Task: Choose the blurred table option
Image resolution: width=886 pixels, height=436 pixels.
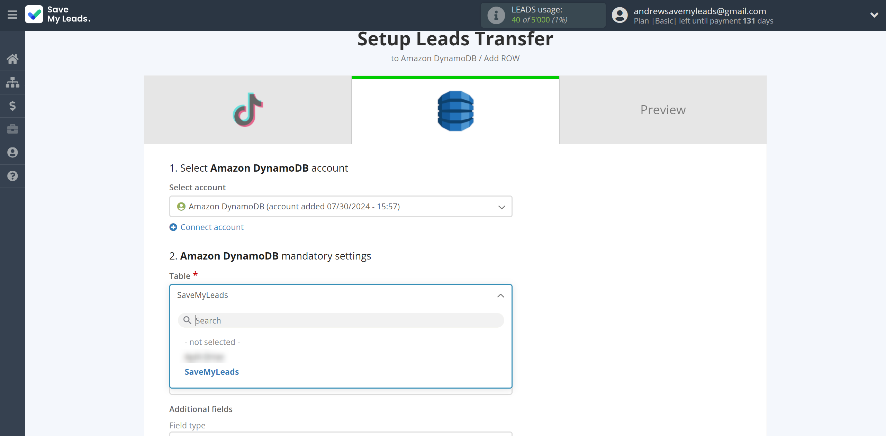Action: (x=204, y=357)
